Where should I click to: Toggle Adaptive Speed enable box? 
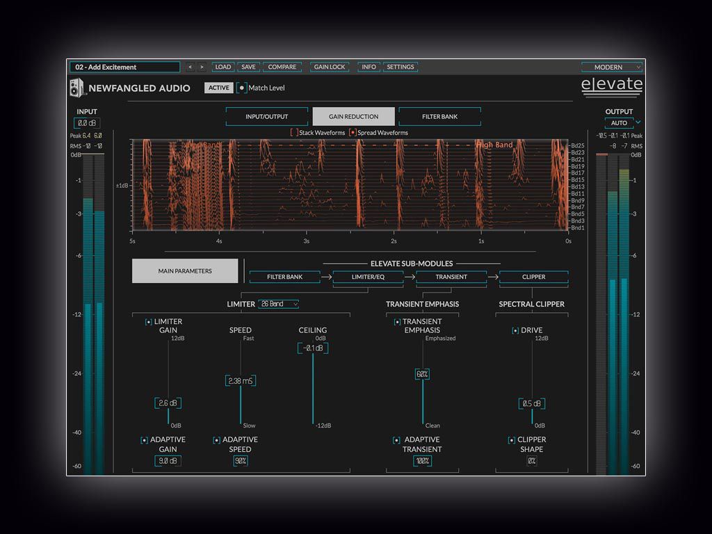[x=217, y=440]
